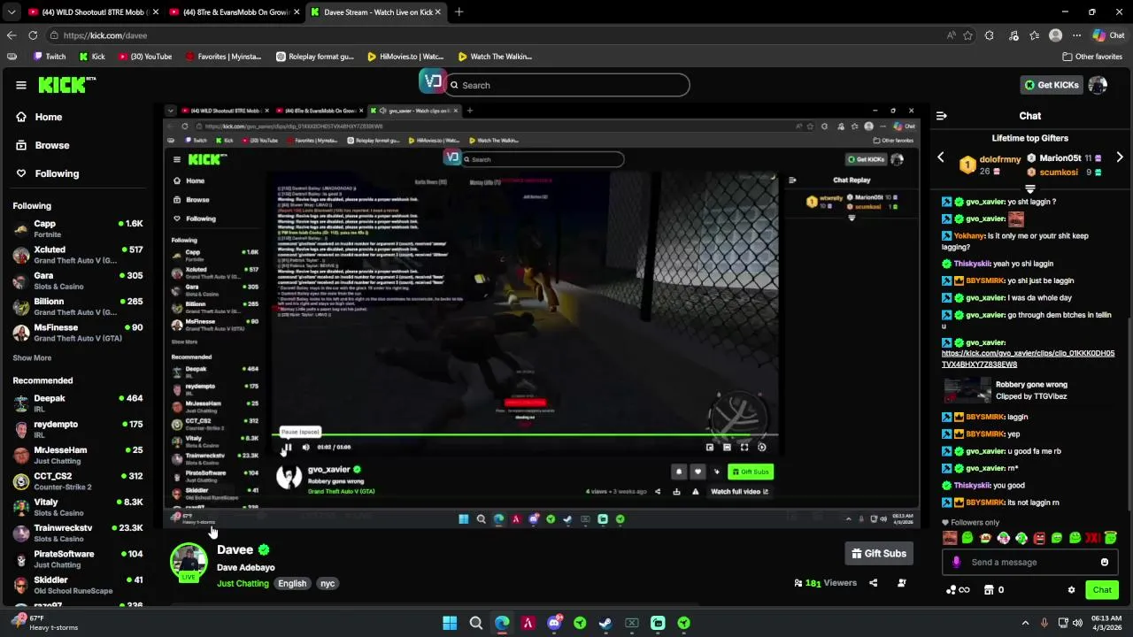Open Following in the Kick sidebar
1133x637 pixels.
point(57,173)
